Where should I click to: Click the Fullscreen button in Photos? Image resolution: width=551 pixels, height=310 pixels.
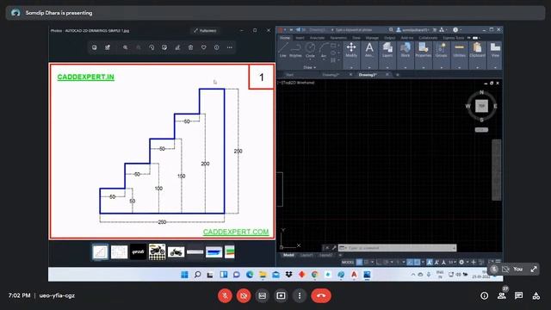point(205,31)
